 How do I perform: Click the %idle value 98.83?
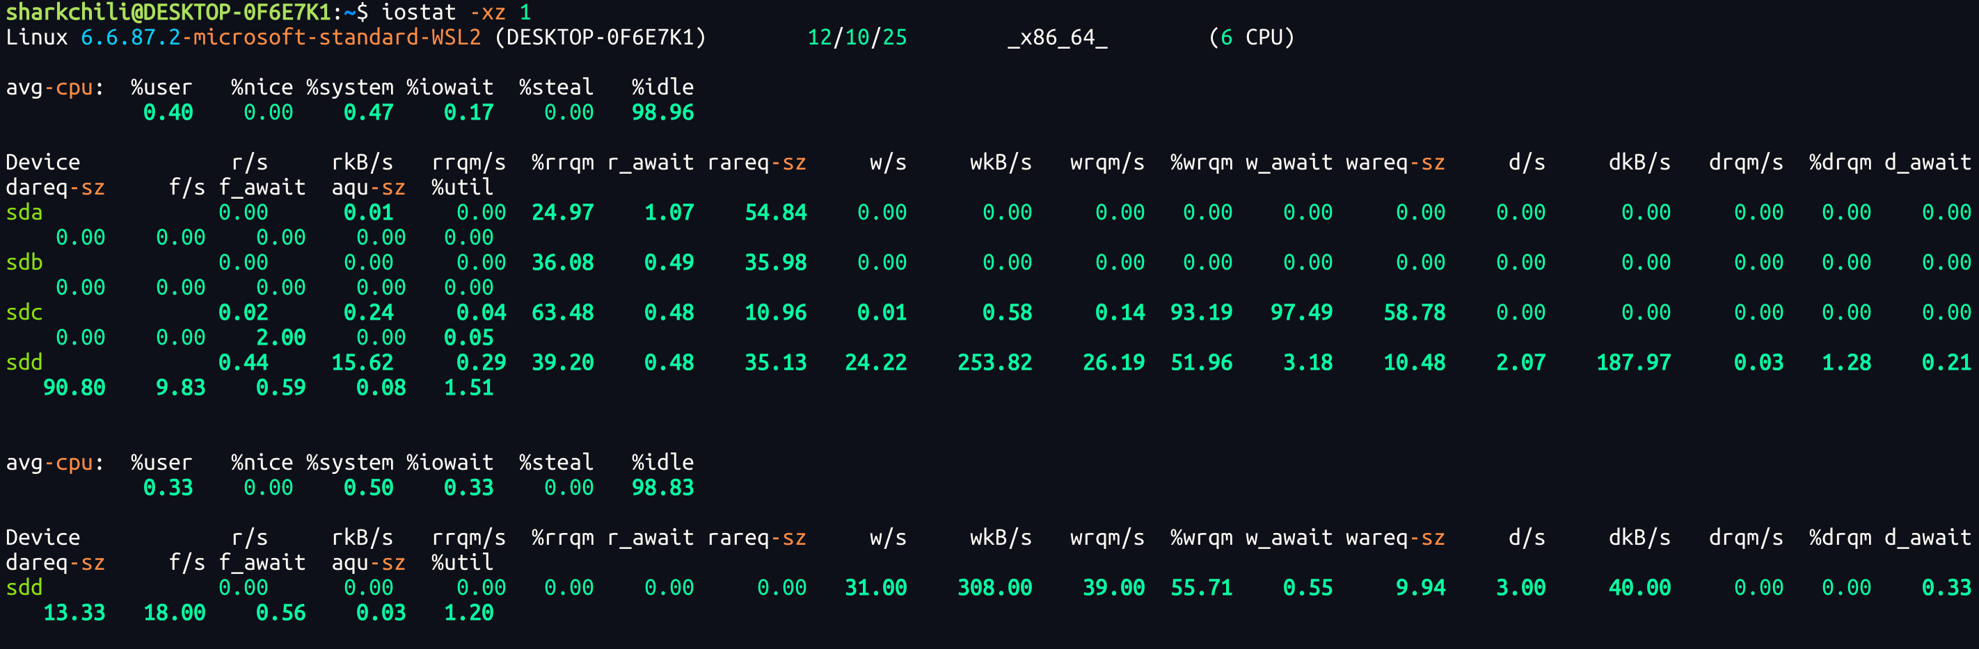point(662,488)
